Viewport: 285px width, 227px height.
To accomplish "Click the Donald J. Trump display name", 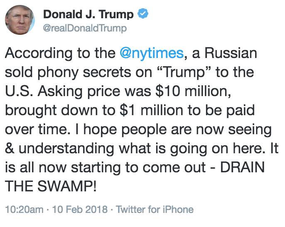I will pyautogui.click(x=88, y=14).
